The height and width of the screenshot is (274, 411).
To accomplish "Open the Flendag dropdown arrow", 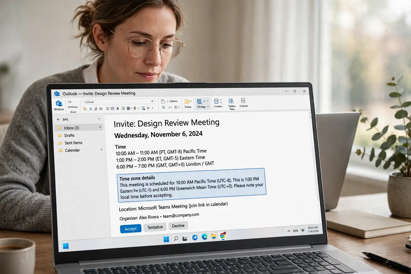I will pyautogui.click(x=208, y=107).
